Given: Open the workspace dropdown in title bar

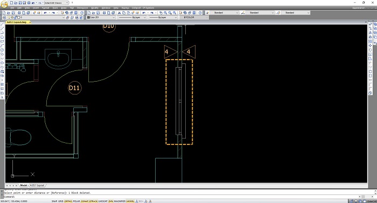Looking at the screenshot, I should 67,3.
